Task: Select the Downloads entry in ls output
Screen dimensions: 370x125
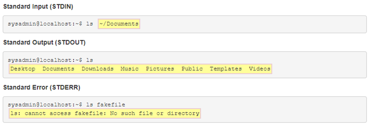Action: [97, 69]
